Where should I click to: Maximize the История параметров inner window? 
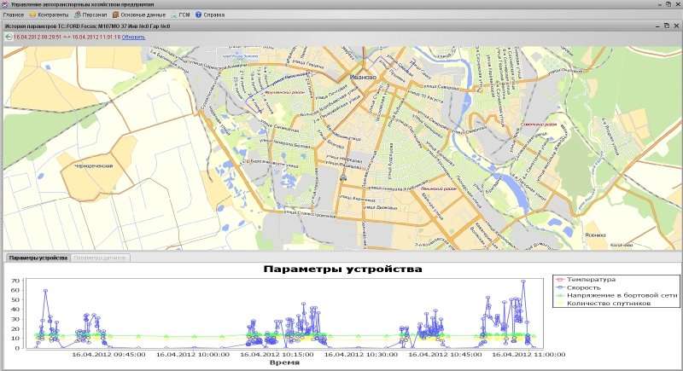666,26
